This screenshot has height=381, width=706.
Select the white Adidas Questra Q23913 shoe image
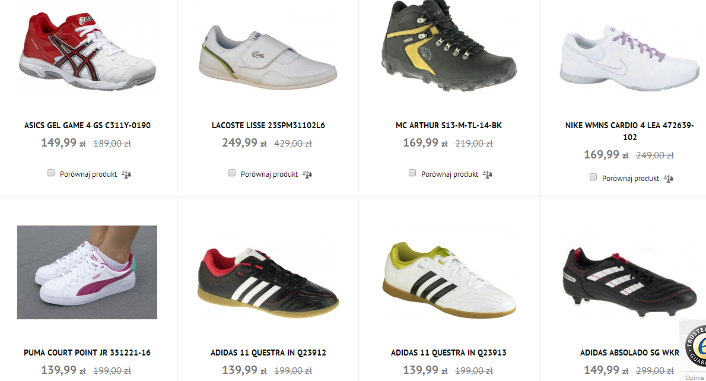449,279
